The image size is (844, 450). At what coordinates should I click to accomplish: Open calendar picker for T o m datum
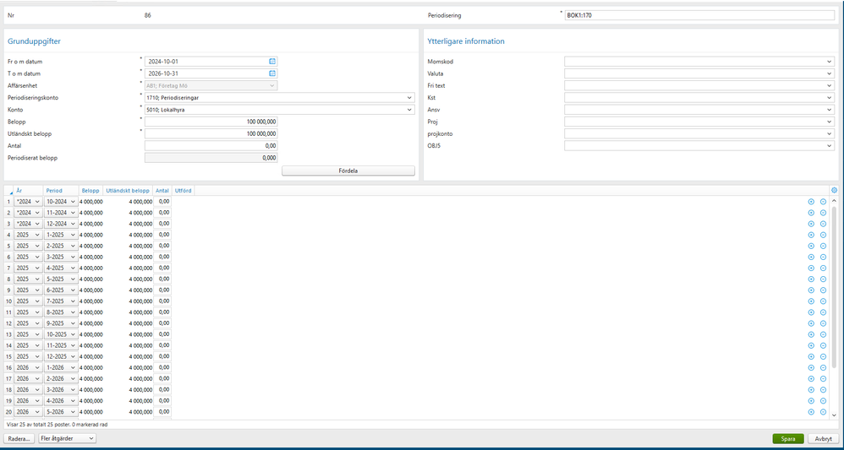tap(272, 73)
